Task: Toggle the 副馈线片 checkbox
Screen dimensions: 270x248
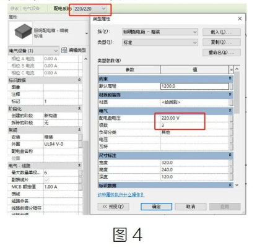Action: (x=46, y=180)
